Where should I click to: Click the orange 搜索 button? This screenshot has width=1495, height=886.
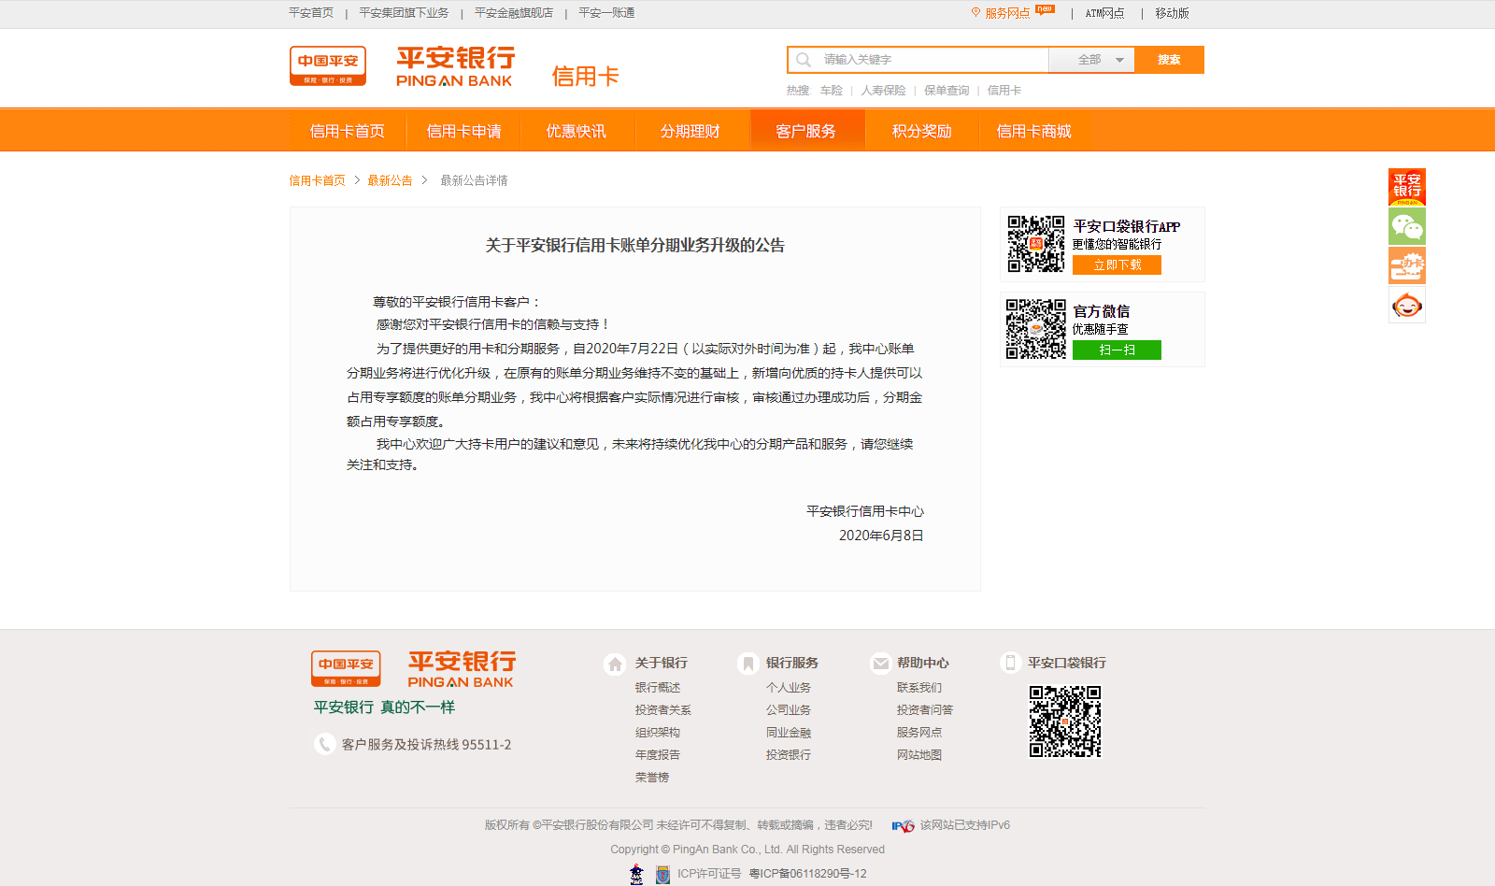[1169, 60]
